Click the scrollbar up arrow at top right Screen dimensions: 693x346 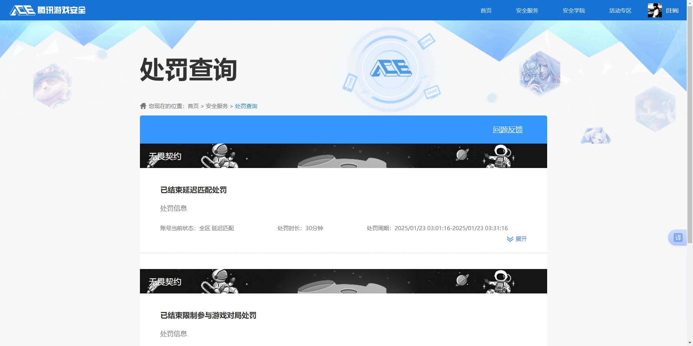690,3
